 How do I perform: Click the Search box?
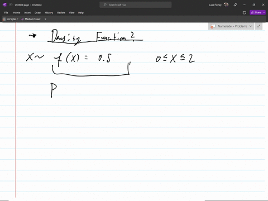[136, 5]
